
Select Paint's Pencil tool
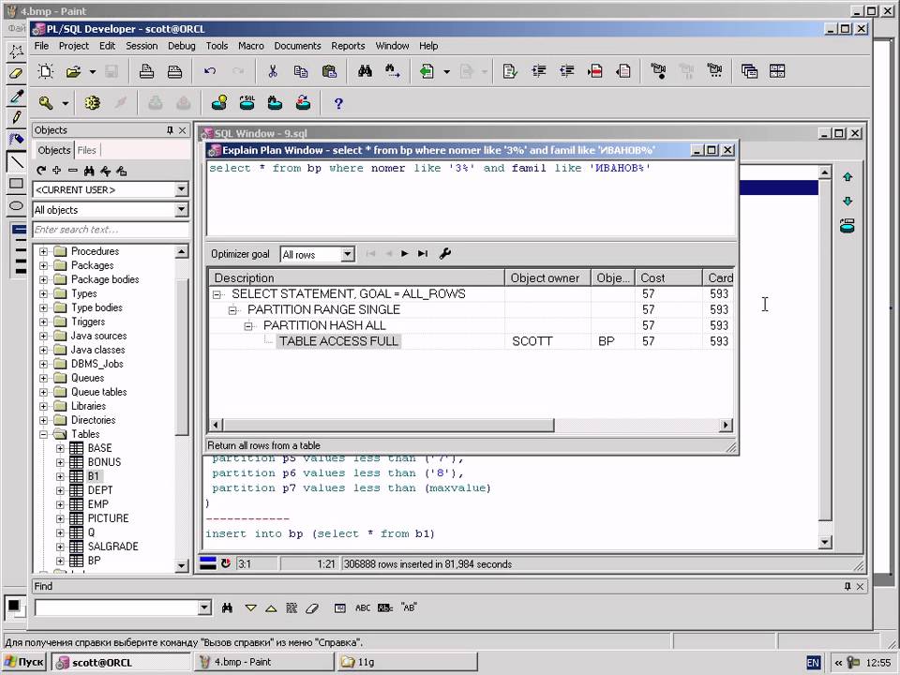(16, 118)
